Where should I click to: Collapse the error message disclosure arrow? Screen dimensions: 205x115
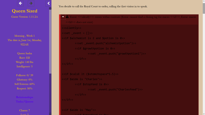click(63, 17)
